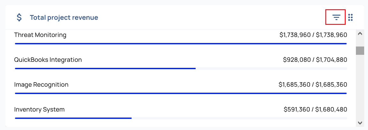Click Inventory System revenue $591,360 / $1,680,480

315,109
